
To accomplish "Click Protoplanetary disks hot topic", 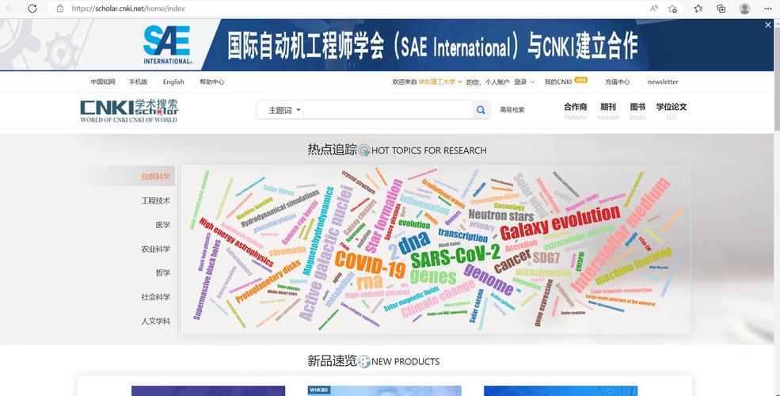I will [x=268, y=281].
